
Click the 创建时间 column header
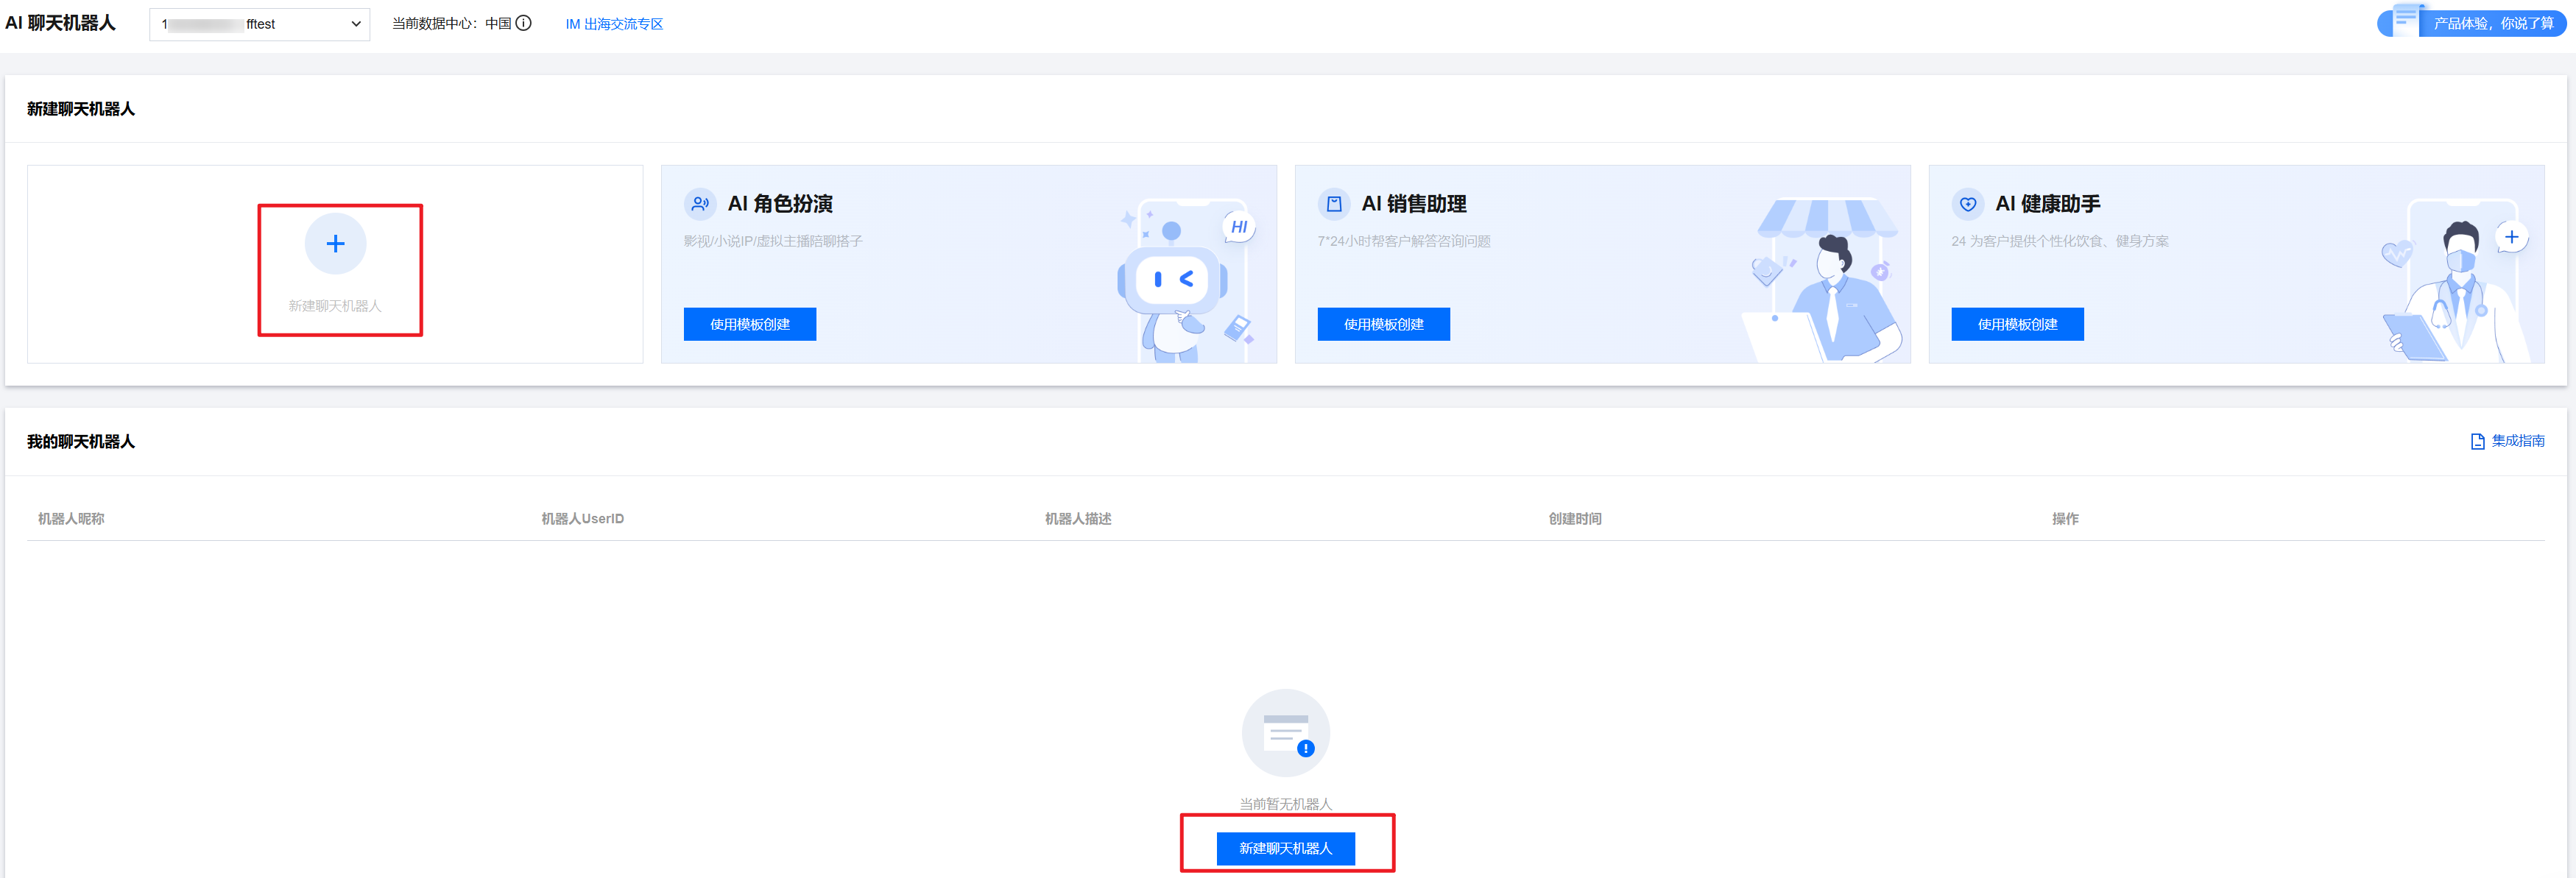(1574, 518)
